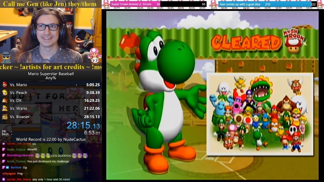Click the '222' goal target number
This screenshot has width=324, height=182.
[x=313, y=4]
